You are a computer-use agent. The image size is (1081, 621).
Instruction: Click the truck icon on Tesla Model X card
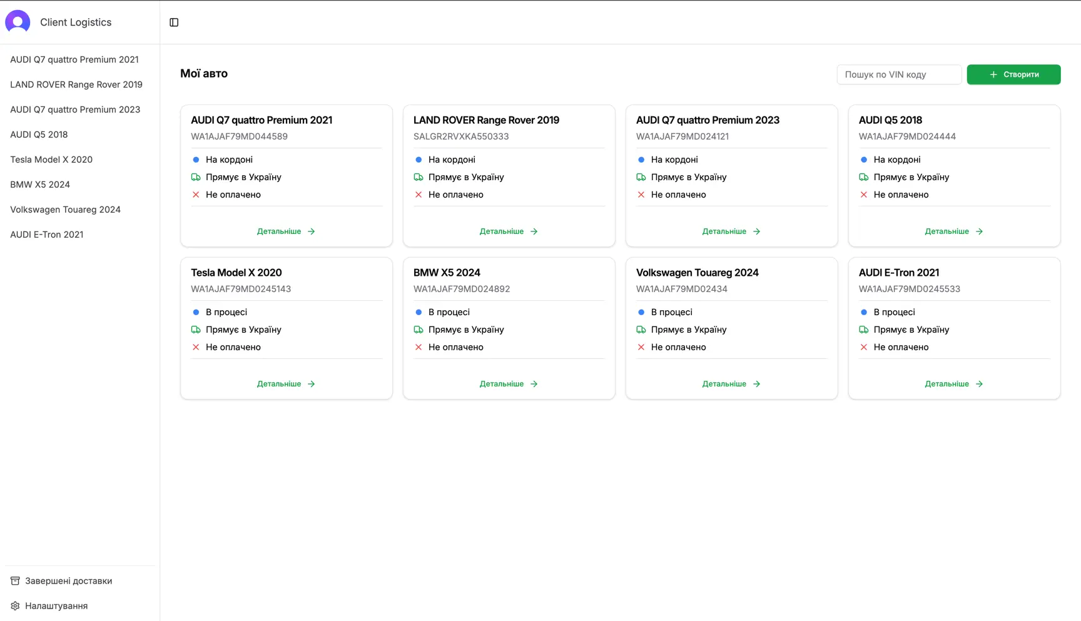[196, 330]
